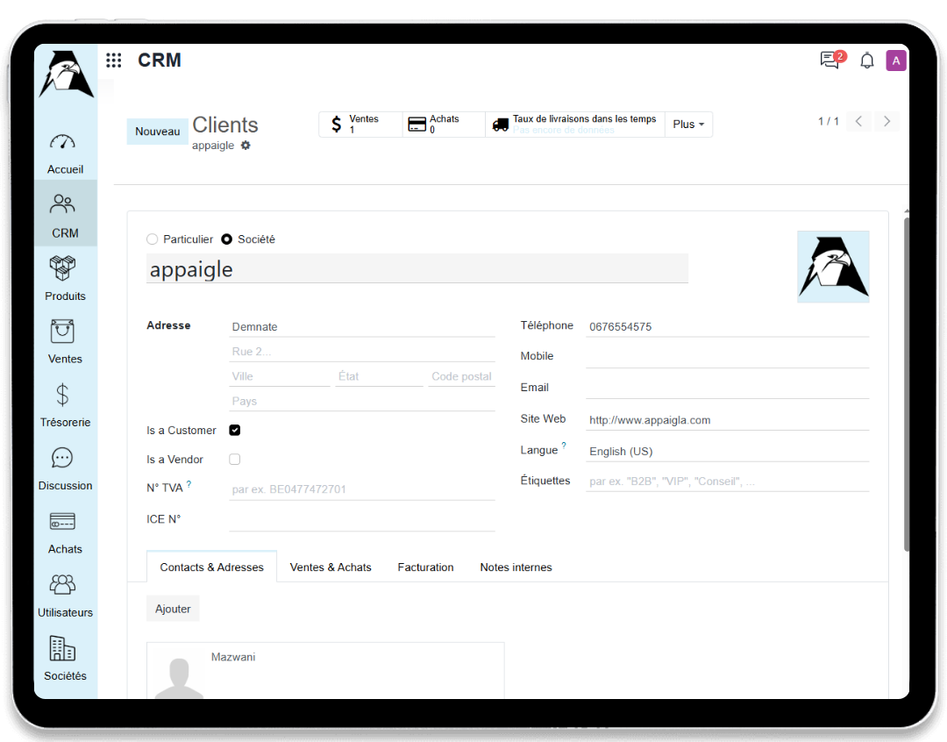This screenshot has width=947, height=742.
Task: Click the Ajouter button
Action: click(x=173, y=609)
